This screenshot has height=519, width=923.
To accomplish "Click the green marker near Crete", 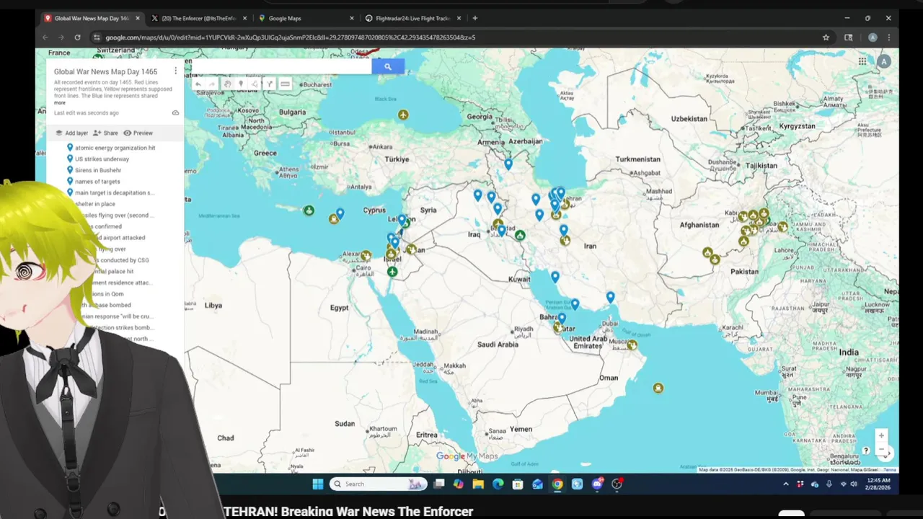I will (x=309, y=210).
